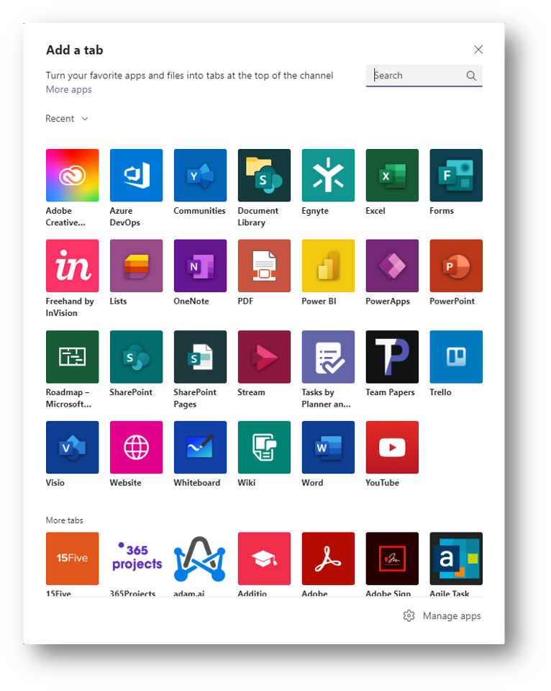Click the search magnifier icon
551x691 pixels.
point(471,76)
